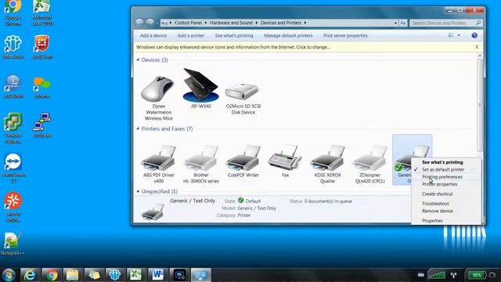Click the Windows Start button
501x282 pixels.
pyautogui.click(x=9, y=275)
